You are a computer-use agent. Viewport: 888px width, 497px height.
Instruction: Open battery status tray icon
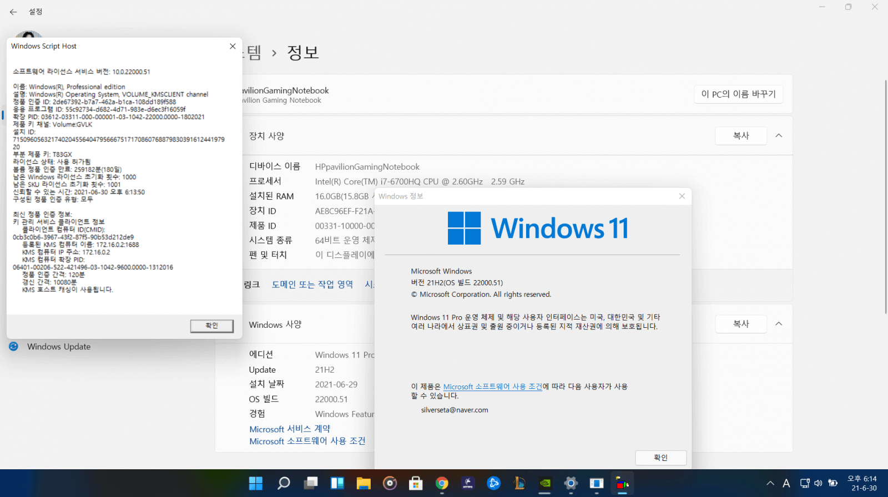coord(833,483)
